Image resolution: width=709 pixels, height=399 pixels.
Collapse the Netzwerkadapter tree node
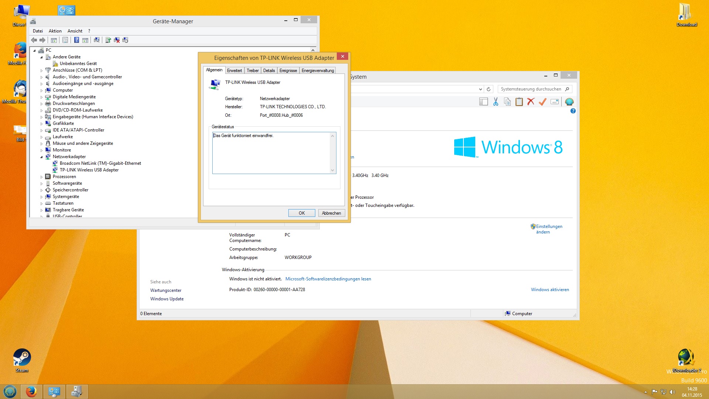pos(41,157)
